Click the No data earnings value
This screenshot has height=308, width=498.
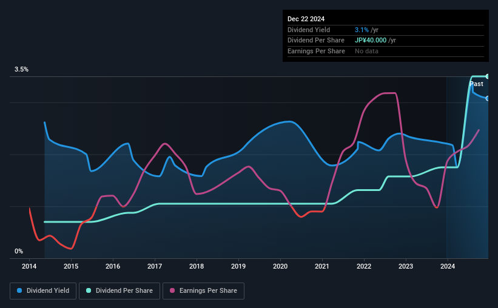click(x=366, y=51)
